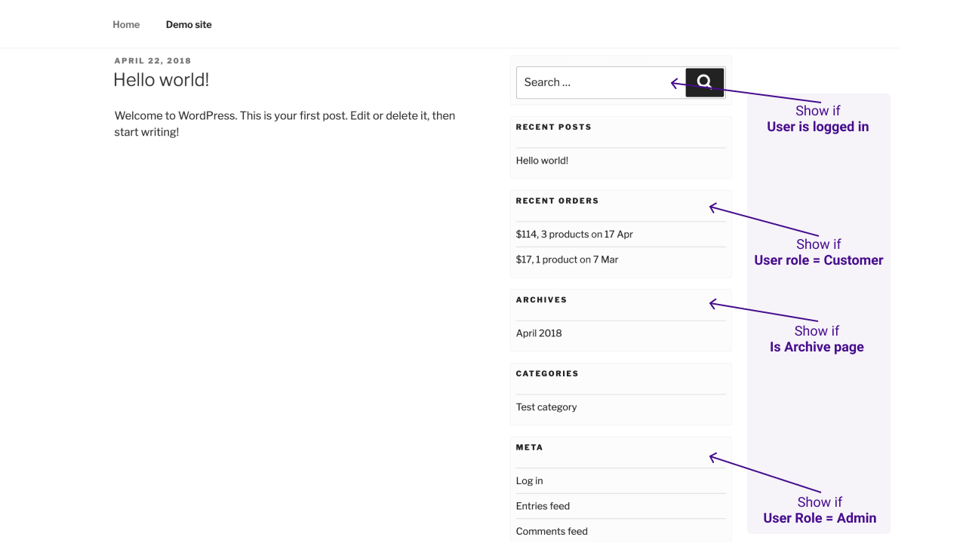The height and width of the screenshot is (543, 966).
Task: Click the Log in link
Action: click(530, 481)
